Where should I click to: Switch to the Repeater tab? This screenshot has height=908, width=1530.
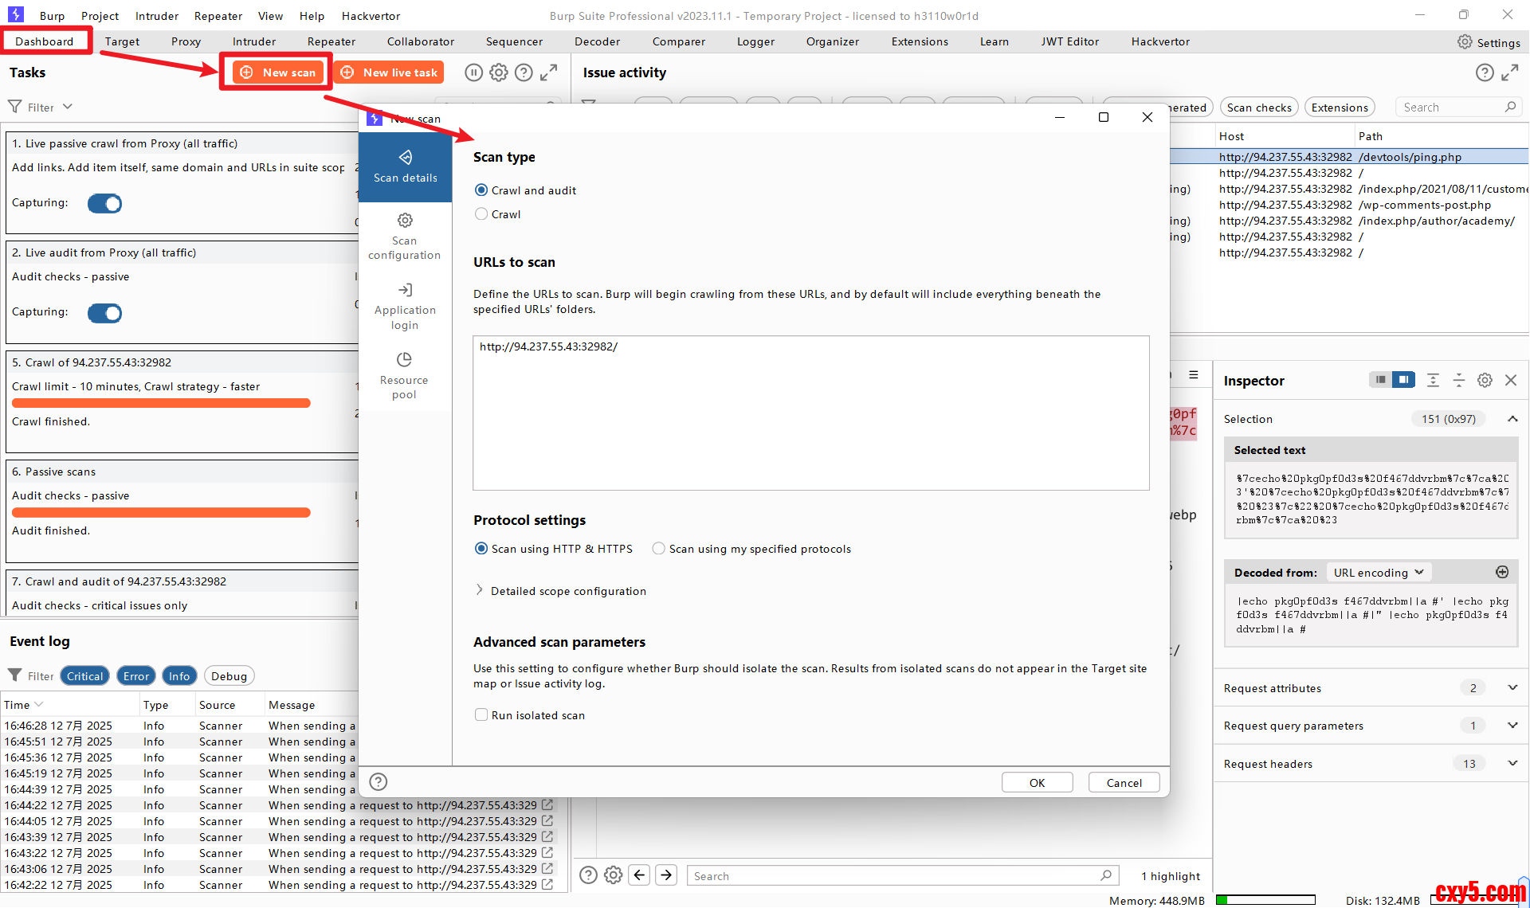[331, 41]
